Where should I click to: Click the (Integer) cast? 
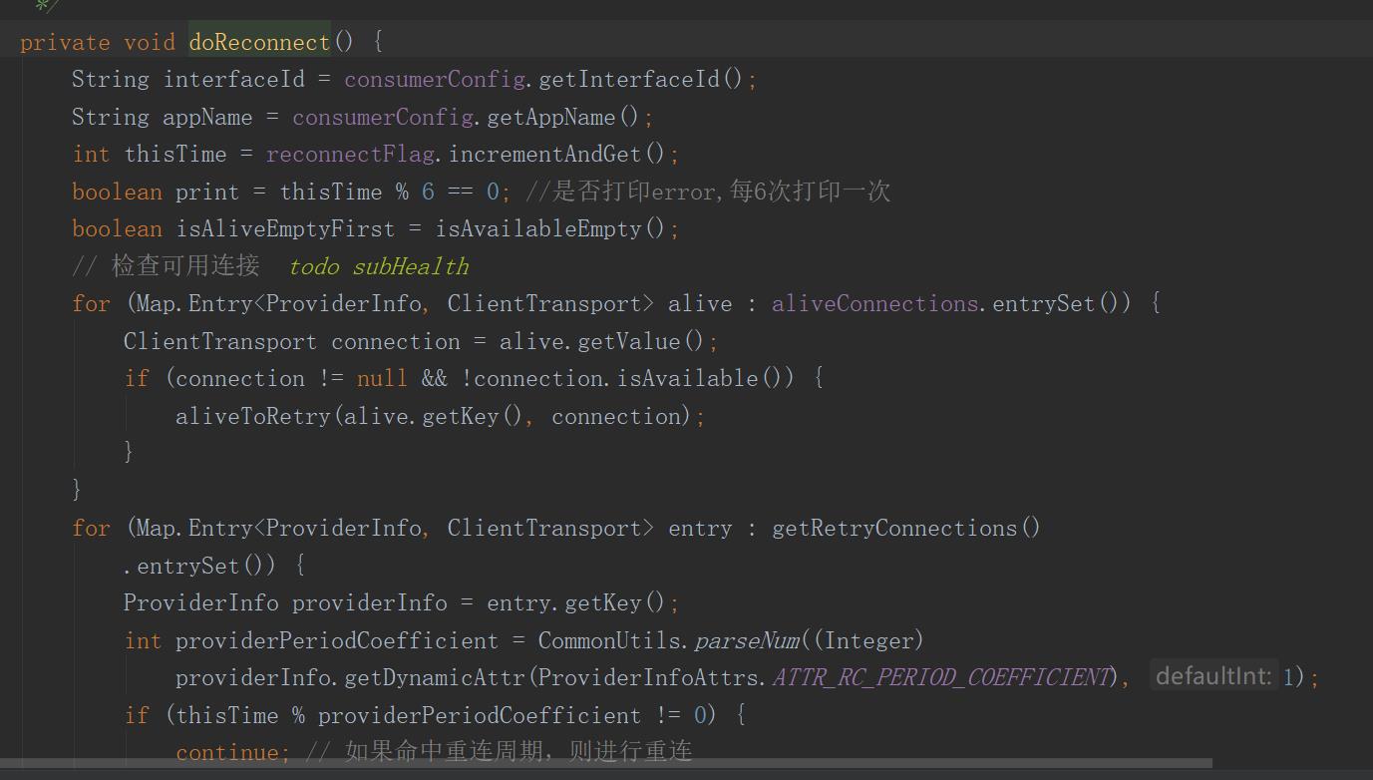coord(867,640)
